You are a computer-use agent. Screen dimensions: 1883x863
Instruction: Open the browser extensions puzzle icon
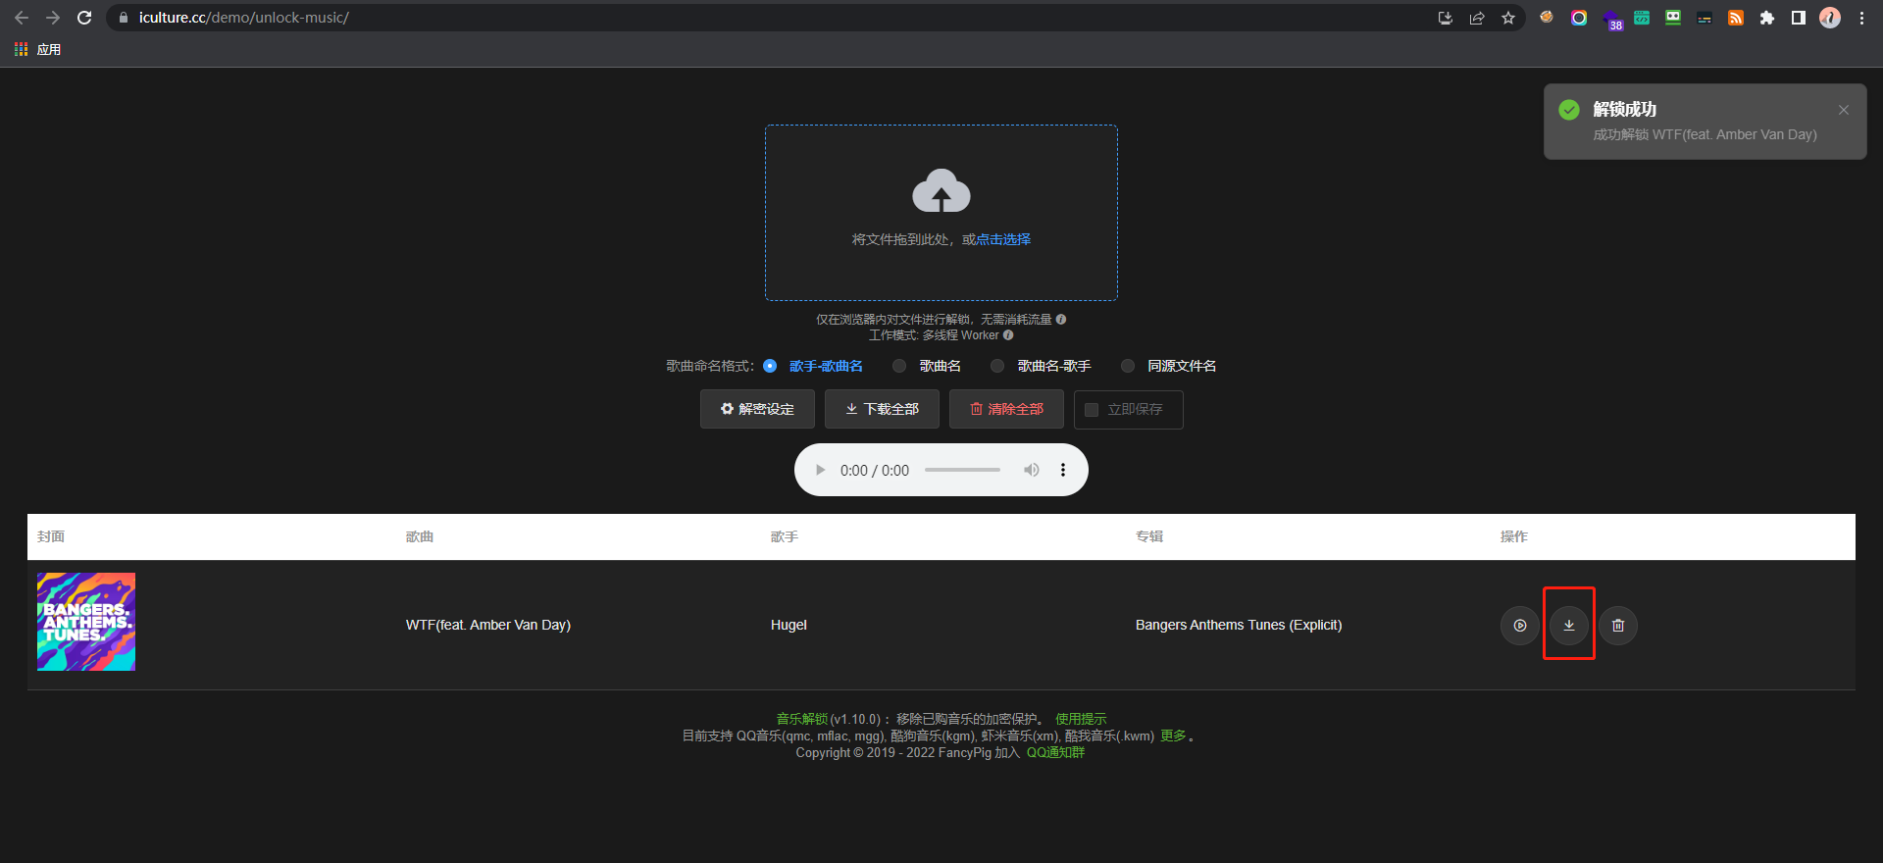pos(1767,18)
